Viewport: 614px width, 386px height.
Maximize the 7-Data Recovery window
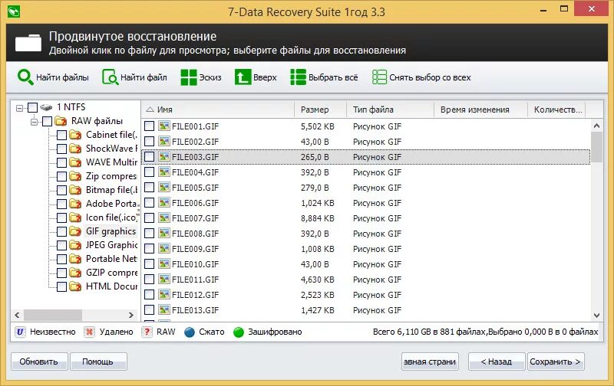click(564, 8)
